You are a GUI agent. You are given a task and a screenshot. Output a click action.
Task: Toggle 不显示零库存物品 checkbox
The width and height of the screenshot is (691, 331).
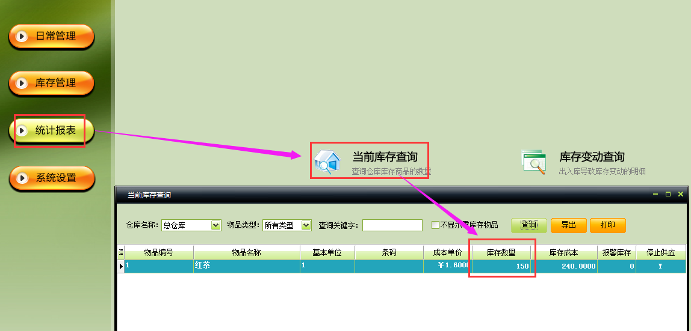tap(435, 225)
